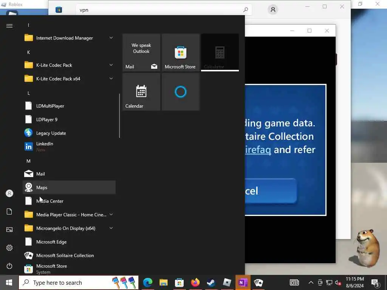Click the letter K group header
This screenshot has height=290, width=387.
tap(28, 52)
